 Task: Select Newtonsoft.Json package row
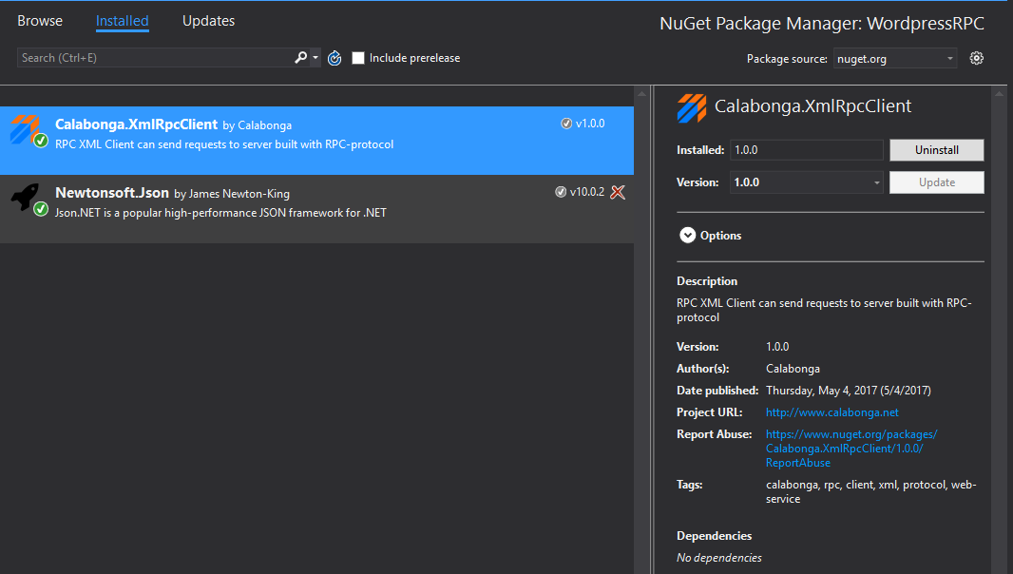(316, 209)
